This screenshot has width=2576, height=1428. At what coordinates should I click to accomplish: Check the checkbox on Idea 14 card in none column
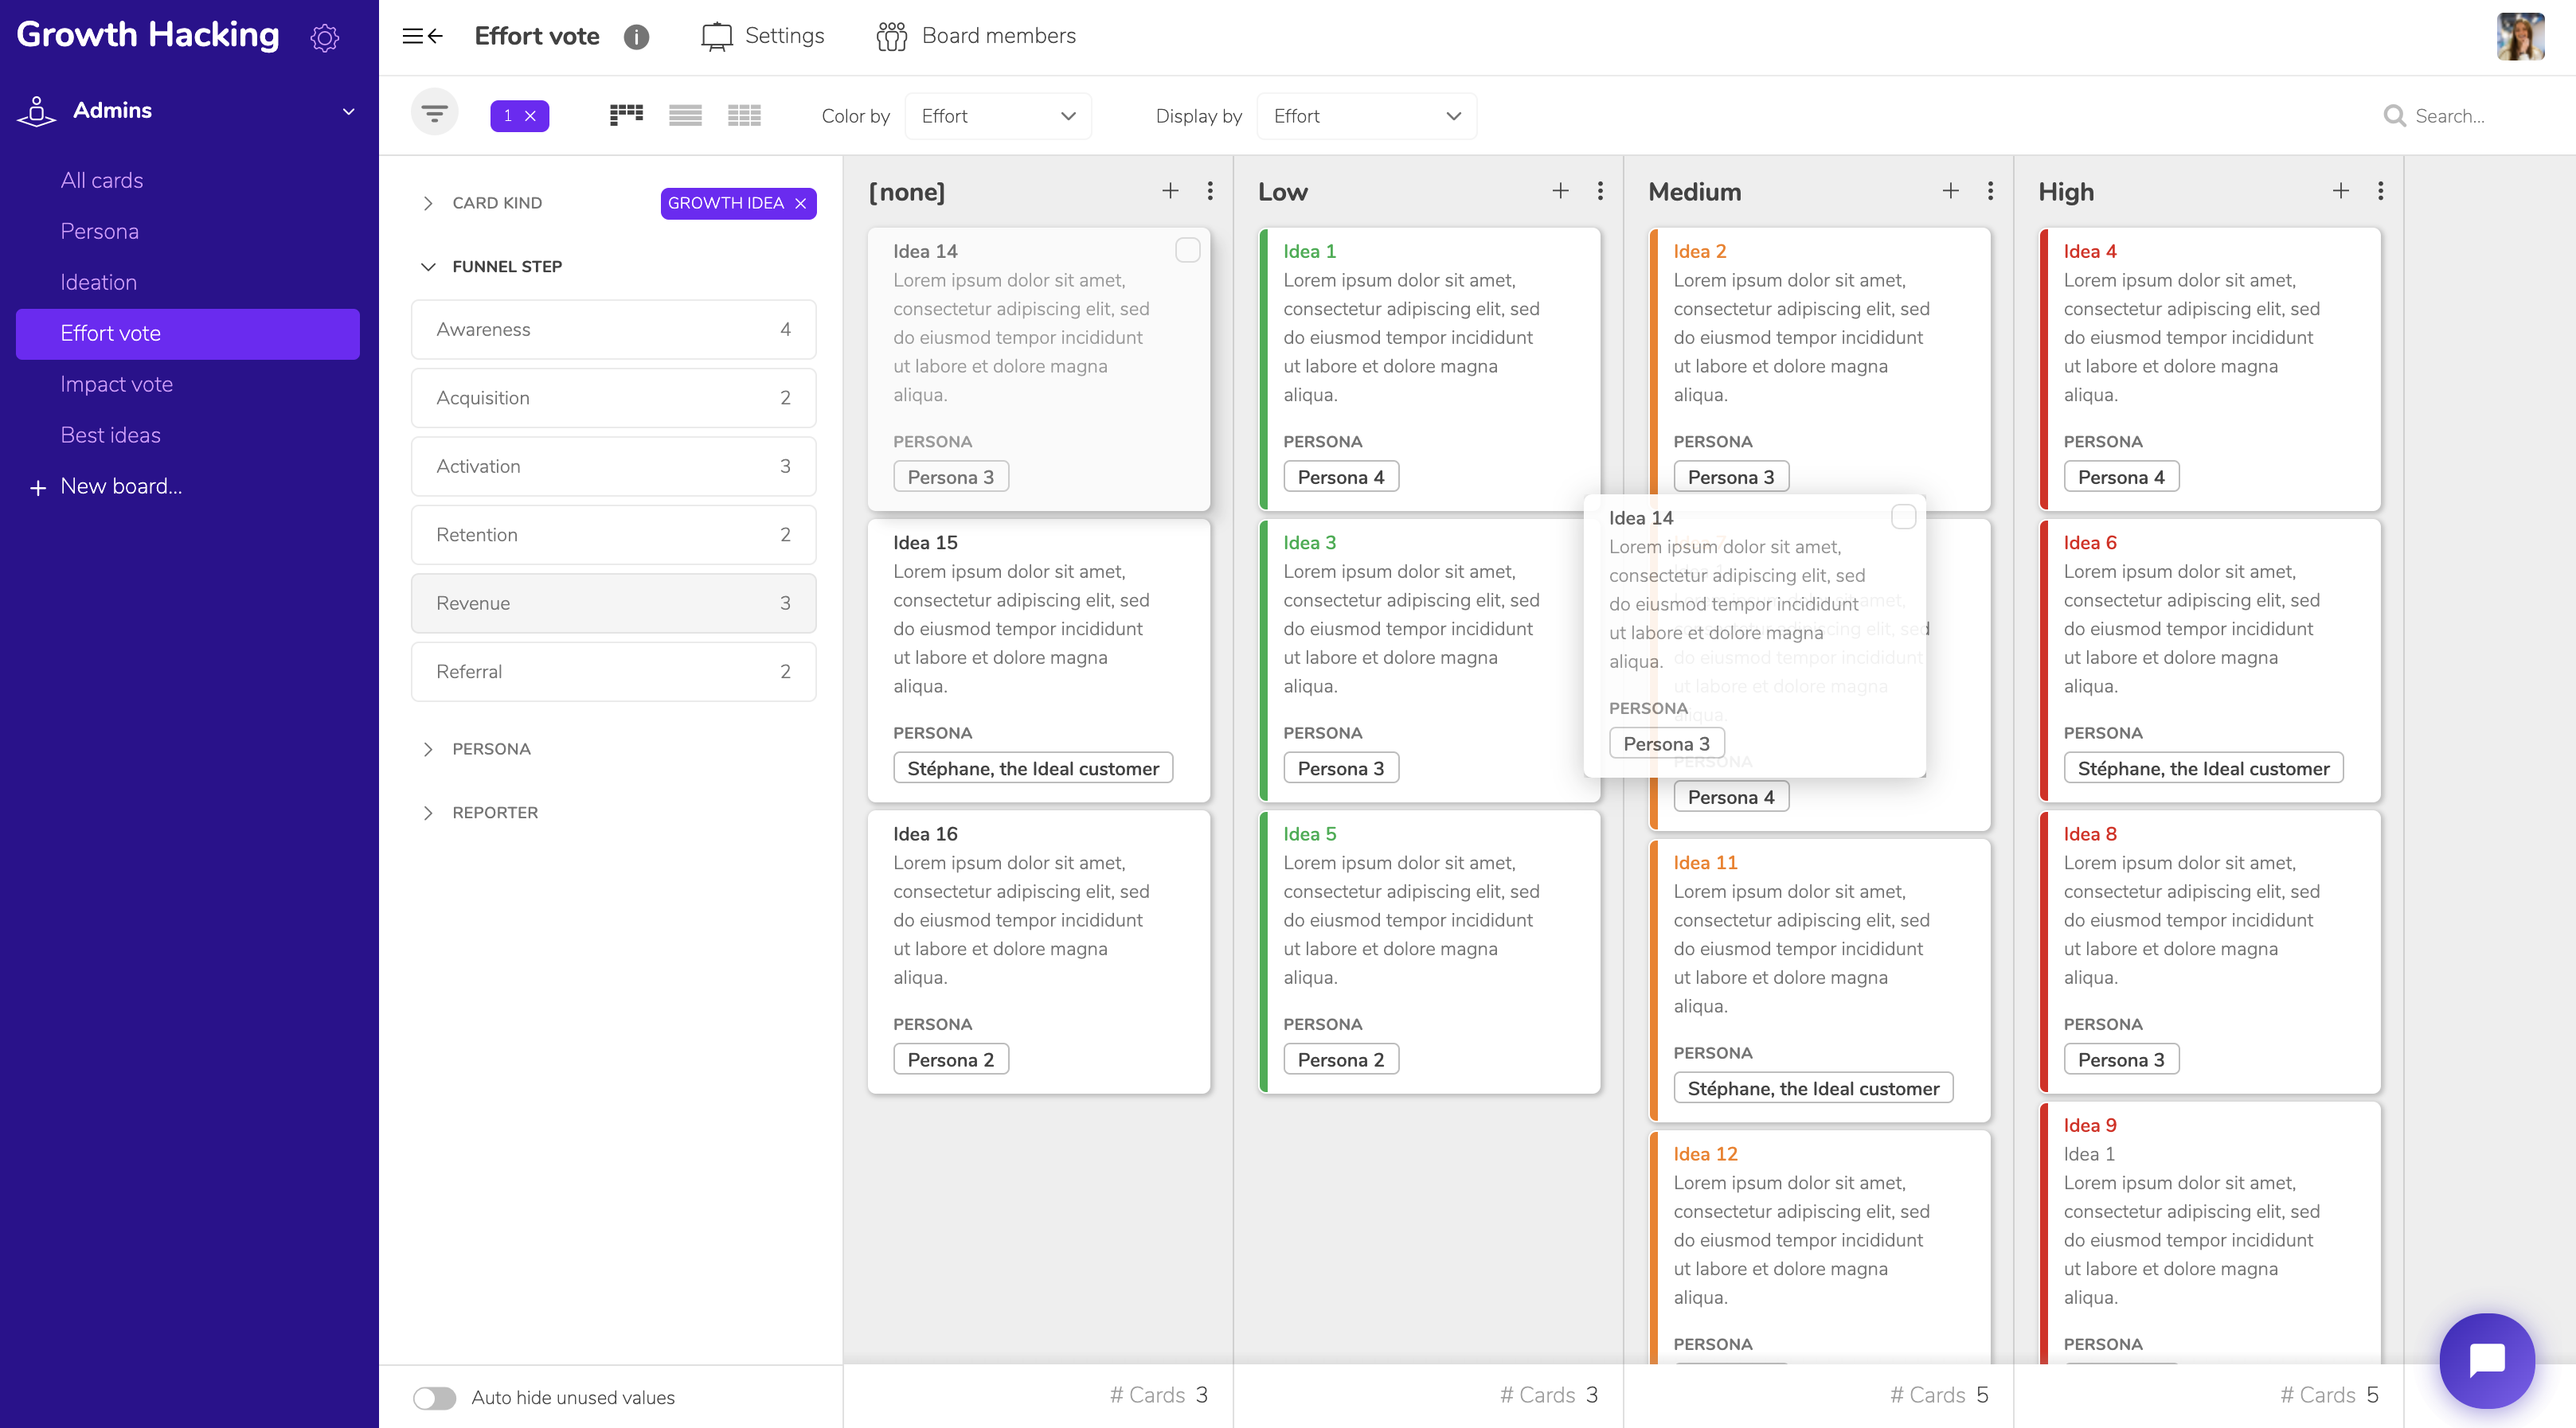pos(1187,251)
